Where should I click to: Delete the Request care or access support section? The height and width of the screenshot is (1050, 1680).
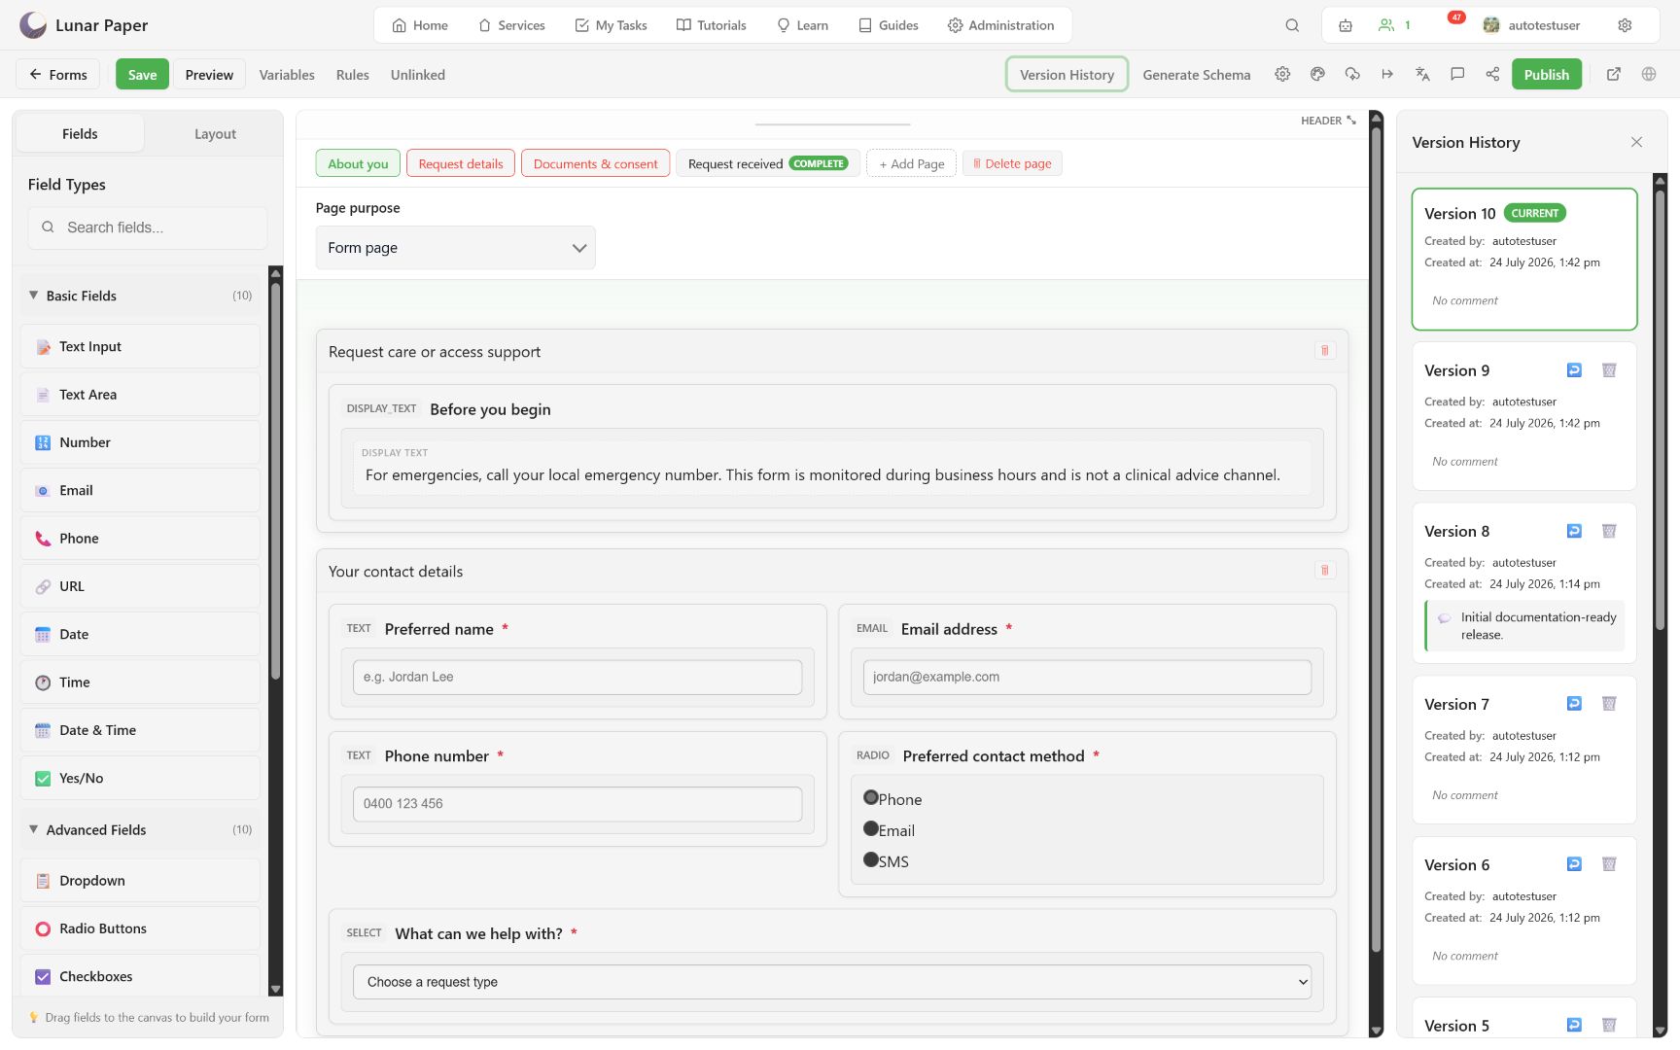click(1324, 350)
